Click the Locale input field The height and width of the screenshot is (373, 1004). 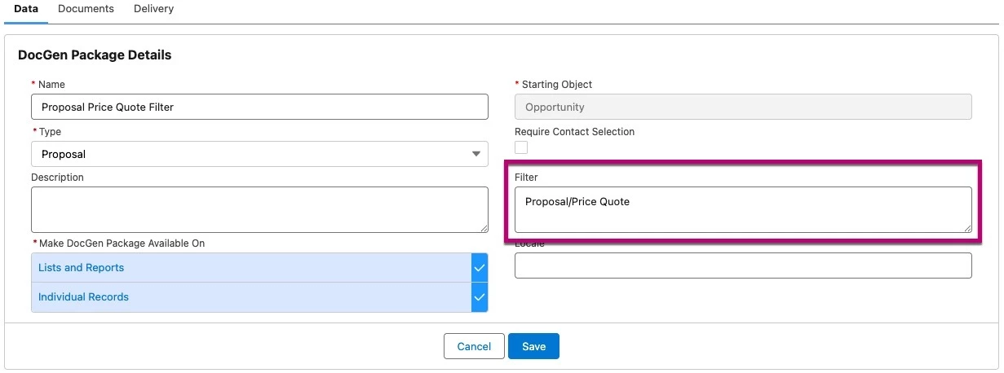click(743, 265)
